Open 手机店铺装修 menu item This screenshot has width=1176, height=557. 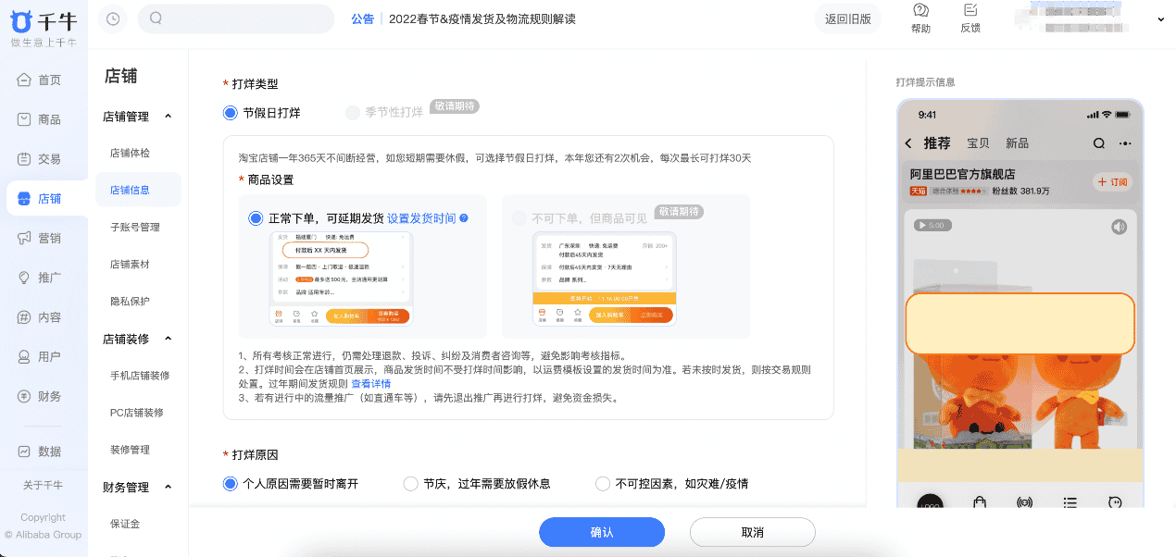(x=139, y=376)
